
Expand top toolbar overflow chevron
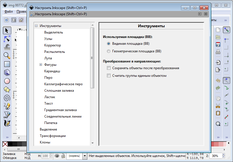coord(226,20)
